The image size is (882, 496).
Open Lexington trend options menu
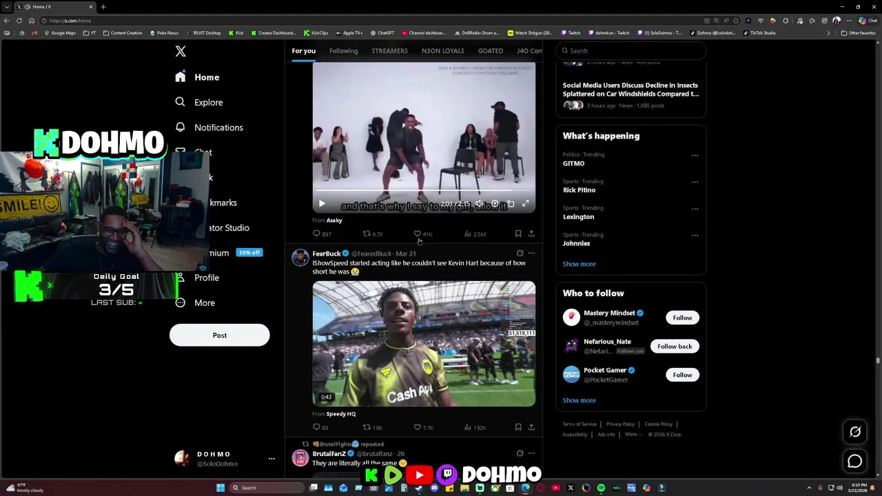pos(695,209)
